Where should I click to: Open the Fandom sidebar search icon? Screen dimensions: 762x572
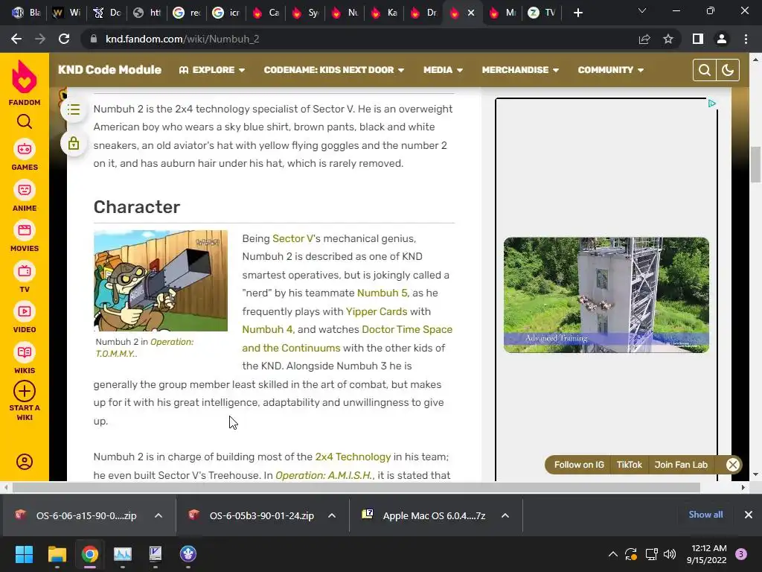[25, 121]
